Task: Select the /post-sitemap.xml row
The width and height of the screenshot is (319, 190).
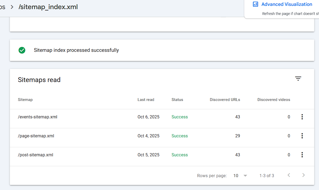Action: click(36, 155)
